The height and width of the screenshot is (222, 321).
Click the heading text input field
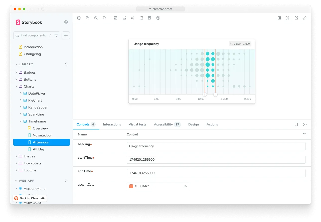point(216,146)
